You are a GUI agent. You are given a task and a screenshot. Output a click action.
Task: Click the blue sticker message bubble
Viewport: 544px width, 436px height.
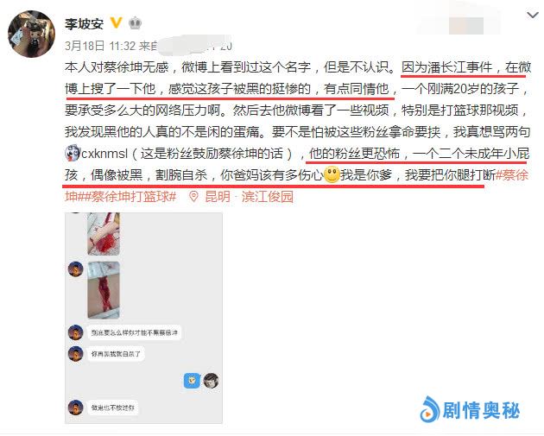[192, 381]
